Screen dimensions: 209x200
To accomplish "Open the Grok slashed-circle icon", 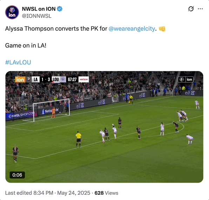I will point(191,9).
